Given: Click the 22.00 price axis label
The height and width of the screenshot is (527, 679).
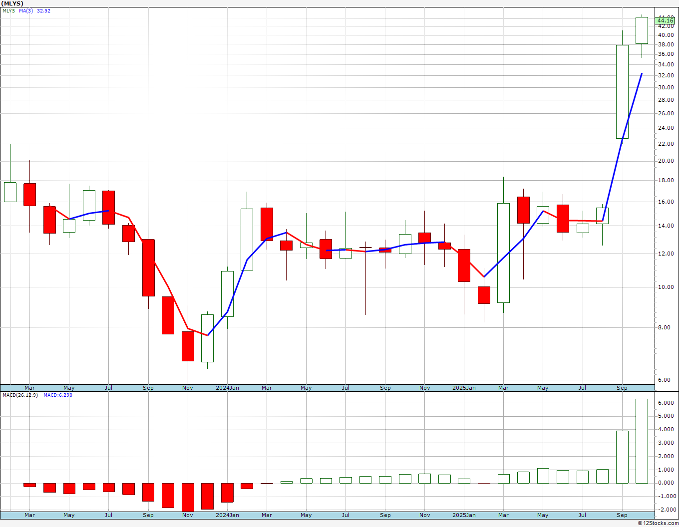Looking at the screenshot, I should coord(666,144).
